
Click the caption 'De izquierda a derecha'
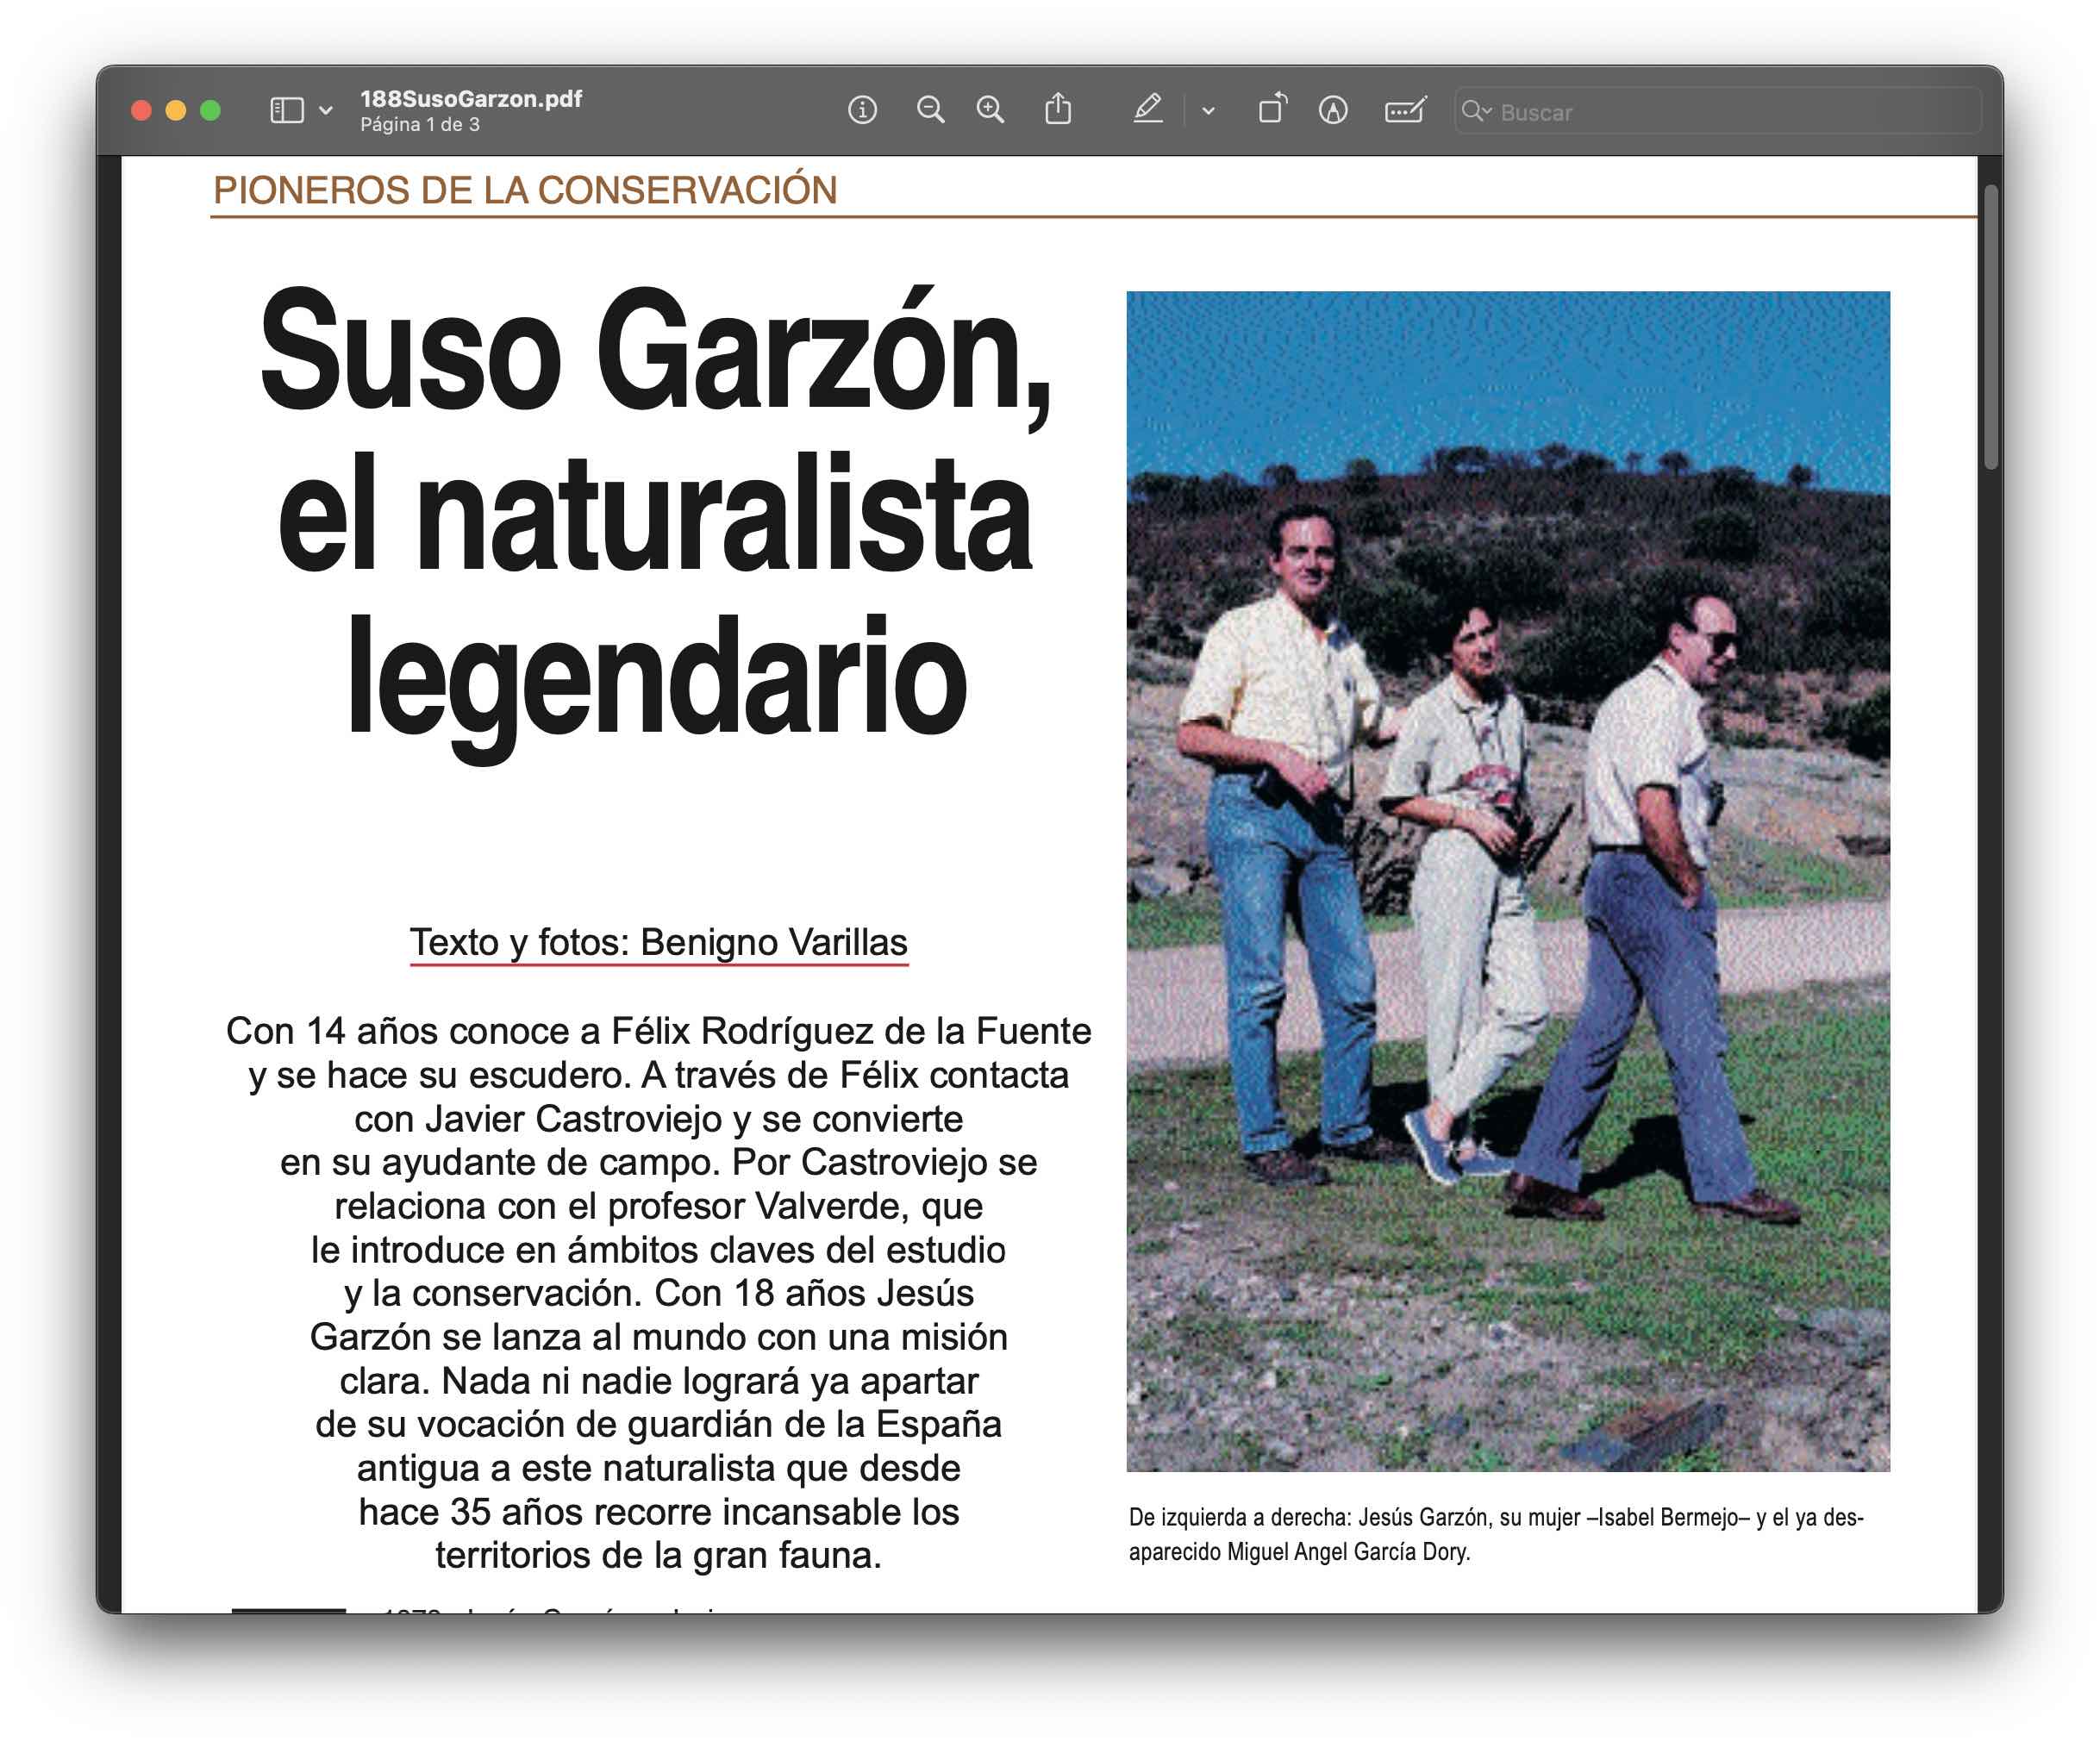[1239, 1517]
